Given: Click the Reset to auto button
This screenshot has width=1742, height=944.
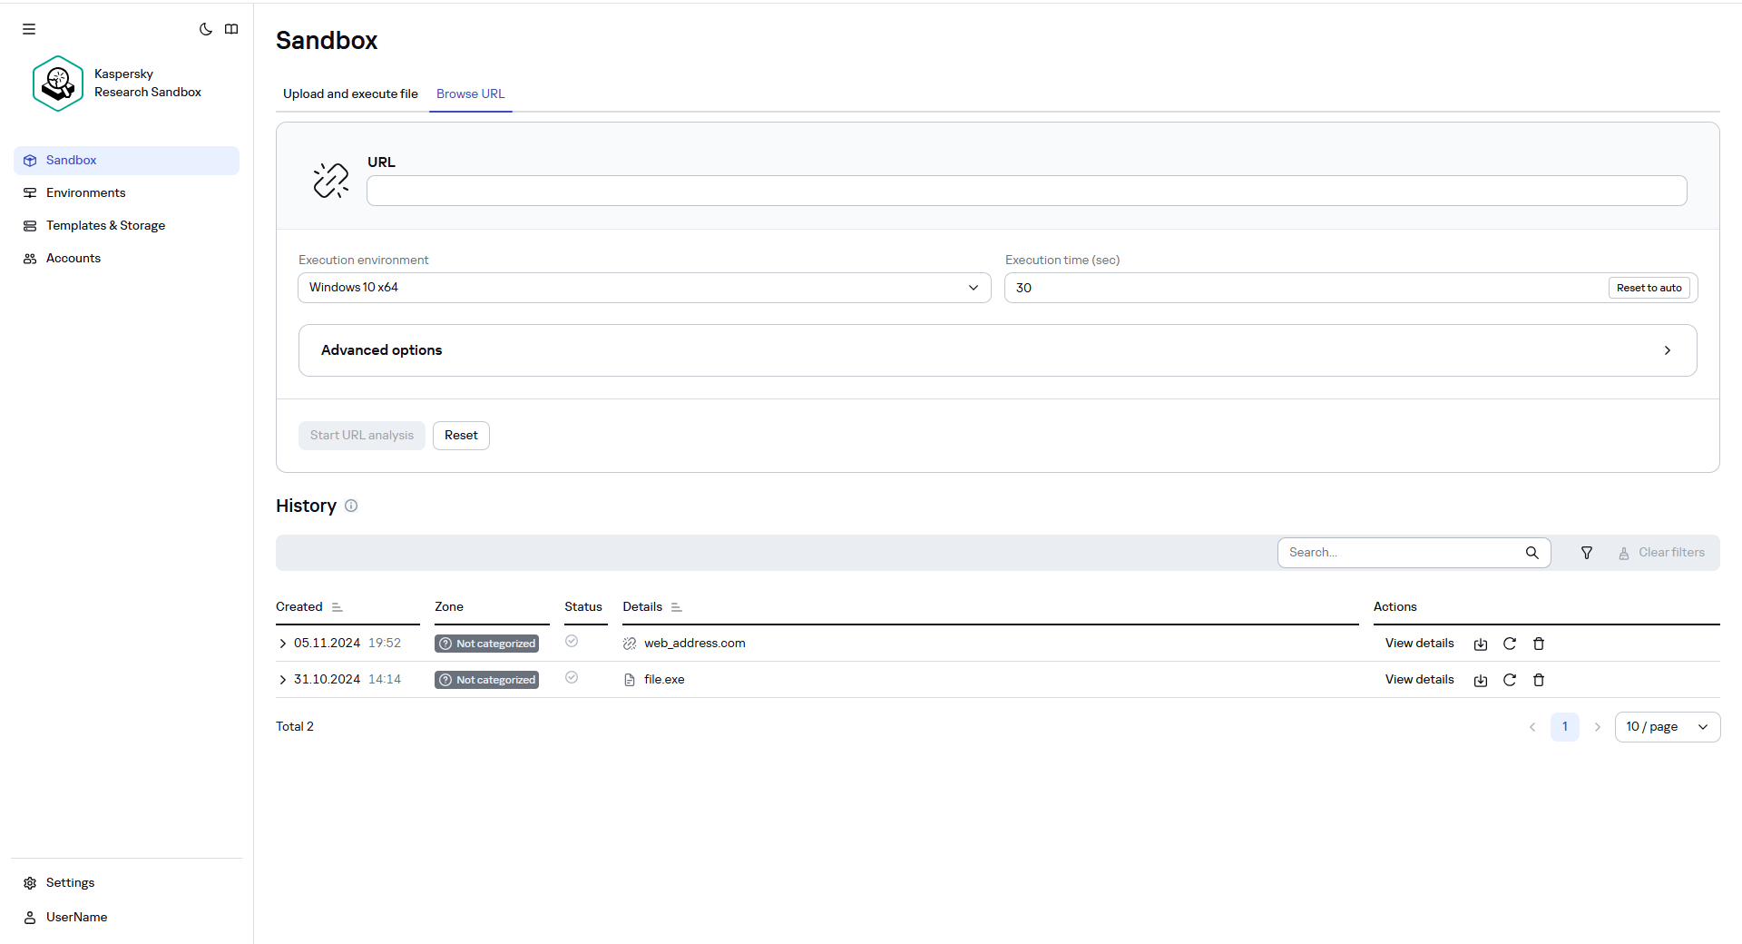Looking at the screenshot, I should (x=1649, y=287).
